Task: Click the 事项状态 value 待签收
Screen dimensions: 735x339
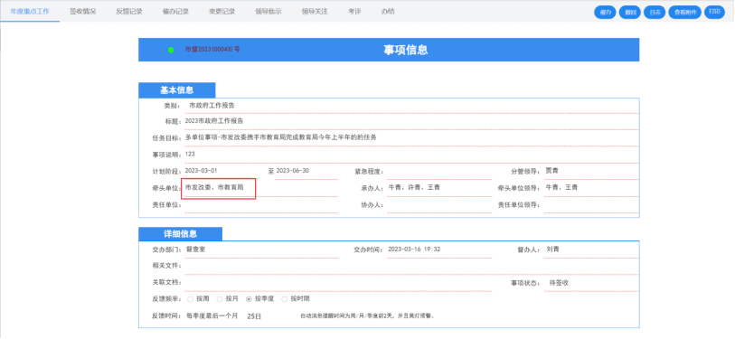Action: (x=559, y=283)
